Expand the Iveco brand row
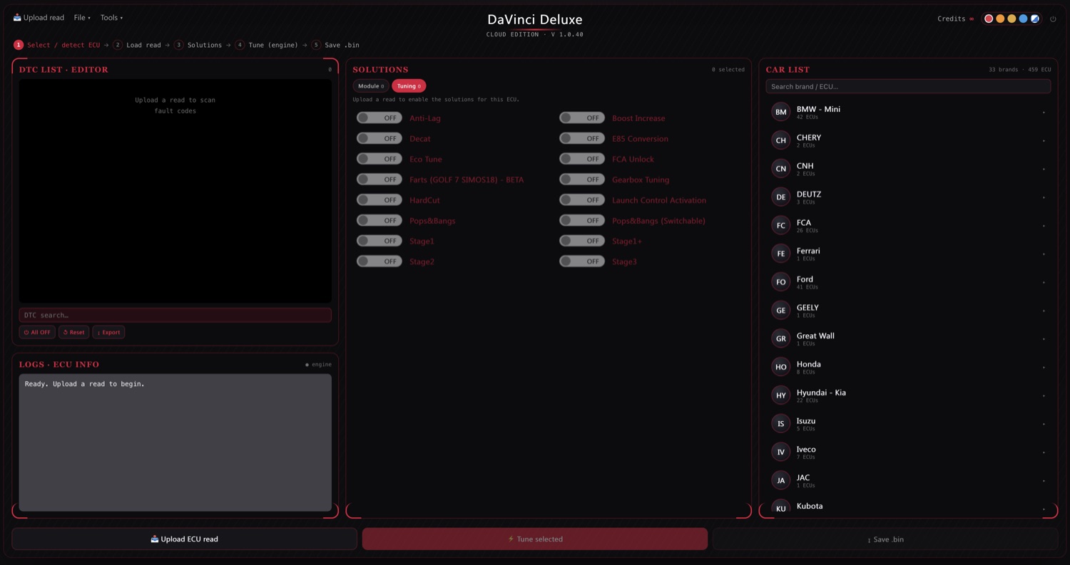The width and height of the screenshot is (1070, 565). pos(908,452)
